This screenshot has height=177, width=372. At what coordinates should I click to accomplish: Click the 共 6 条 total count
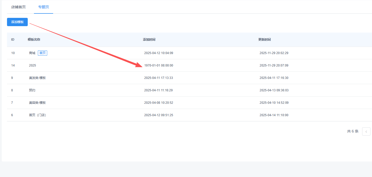[x=353, y=131]
